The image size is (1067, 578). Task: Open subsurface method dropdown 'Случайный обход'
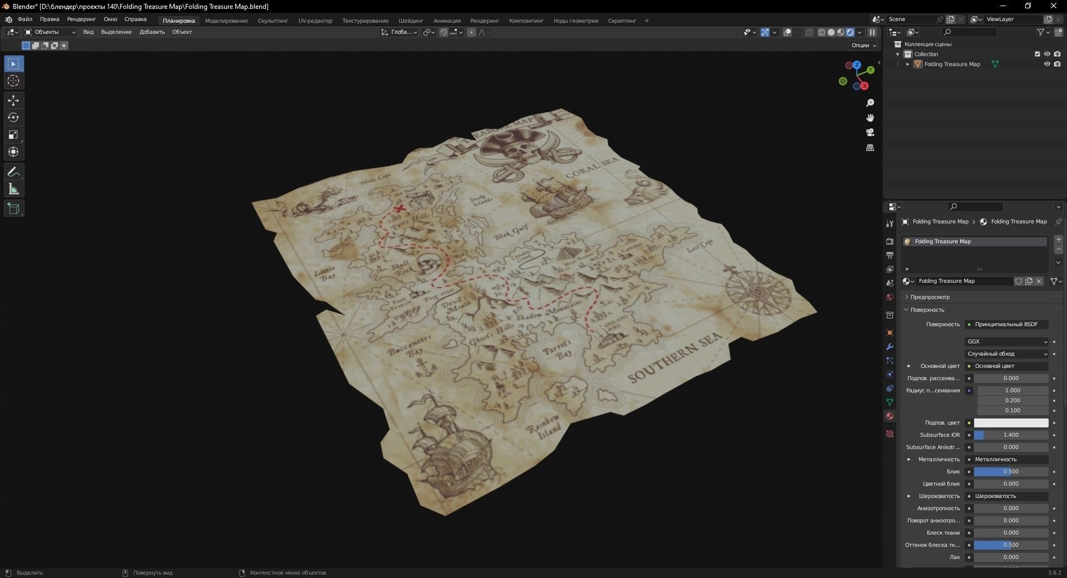[x=1006, y=354]
